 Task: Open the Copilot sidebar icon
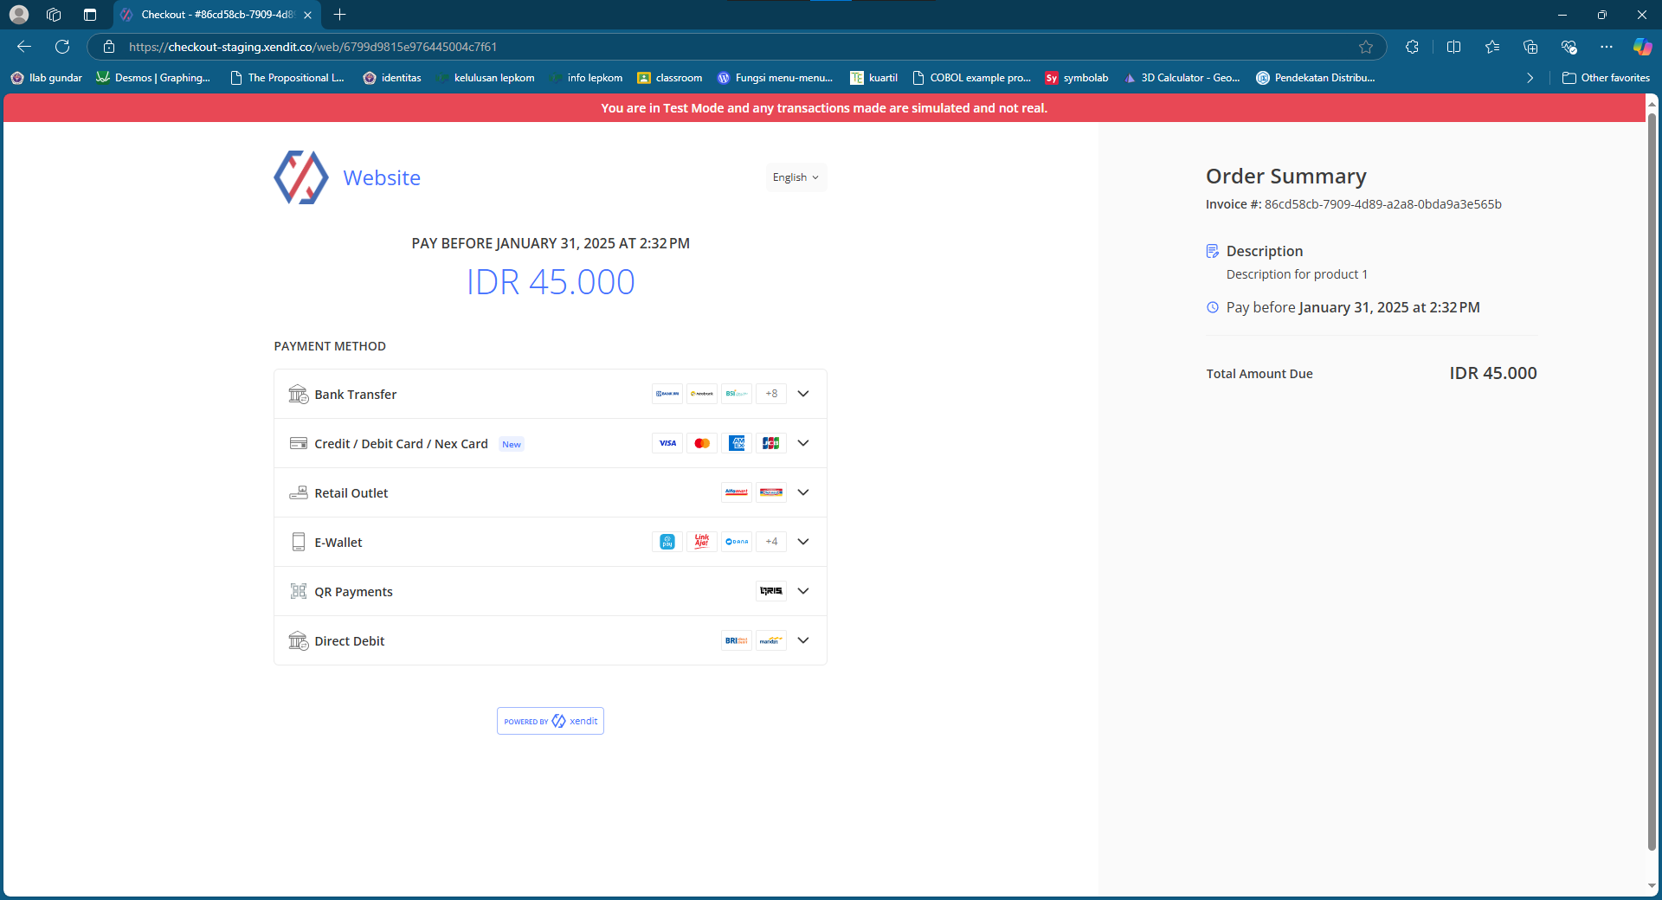[x=1642, y=47]
